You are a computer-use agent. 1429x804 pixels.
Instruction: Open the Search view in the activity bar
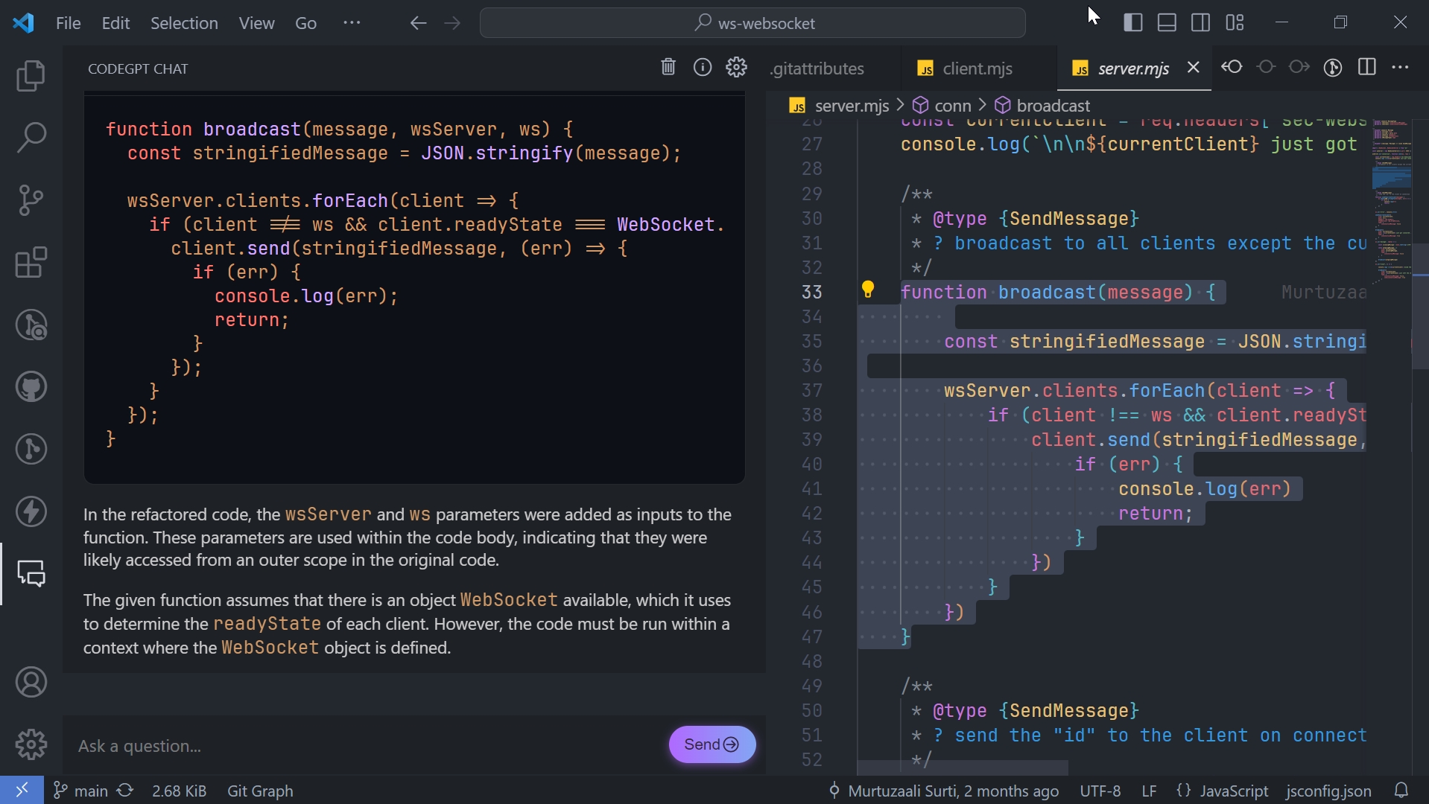point(31,138)
